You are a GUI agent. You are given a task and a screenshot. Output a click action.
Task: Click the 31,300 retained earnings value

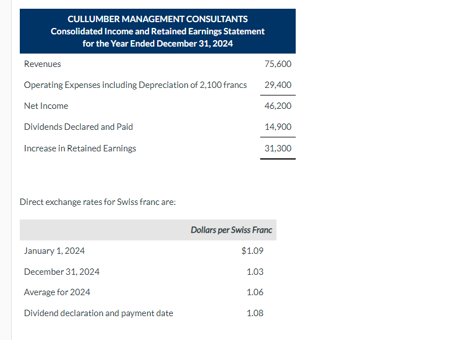click(278, 148)
